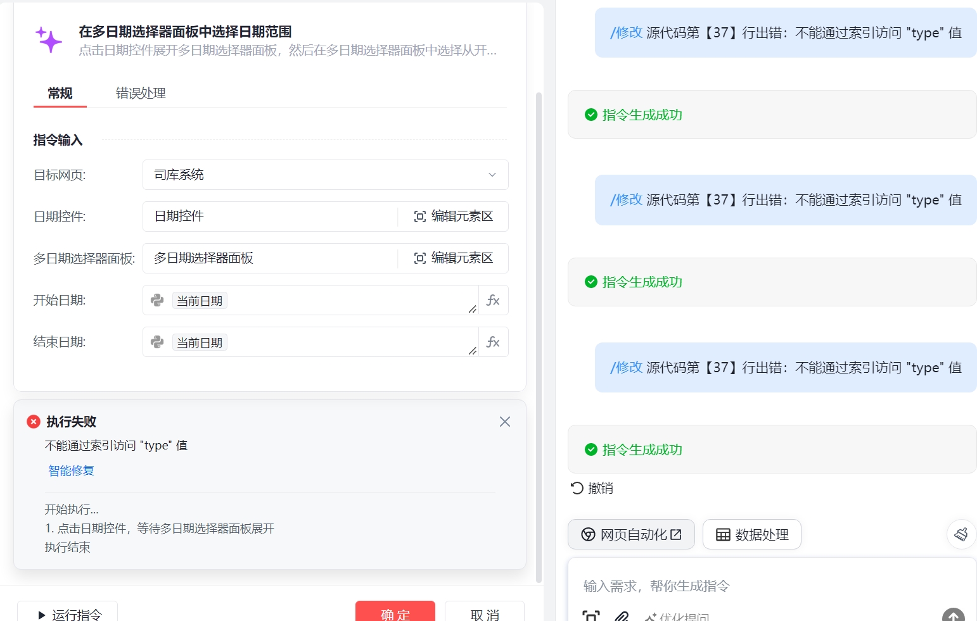Click the fx button for 结束日期
The image size is (977, 621).
pyautogui.click(x=493, y=342)
